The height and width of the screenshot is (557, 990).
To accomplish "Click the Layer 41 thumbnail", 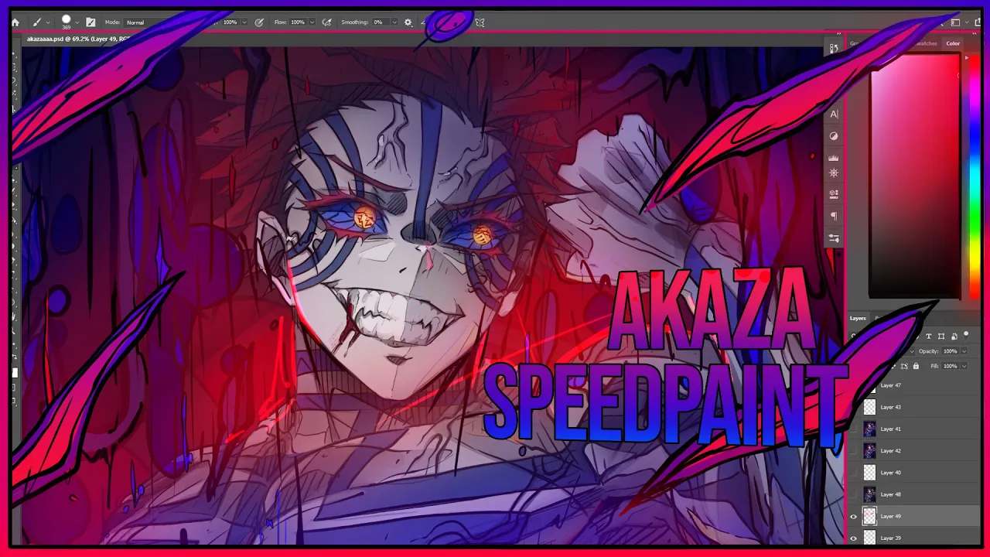I will pos(869,429).
